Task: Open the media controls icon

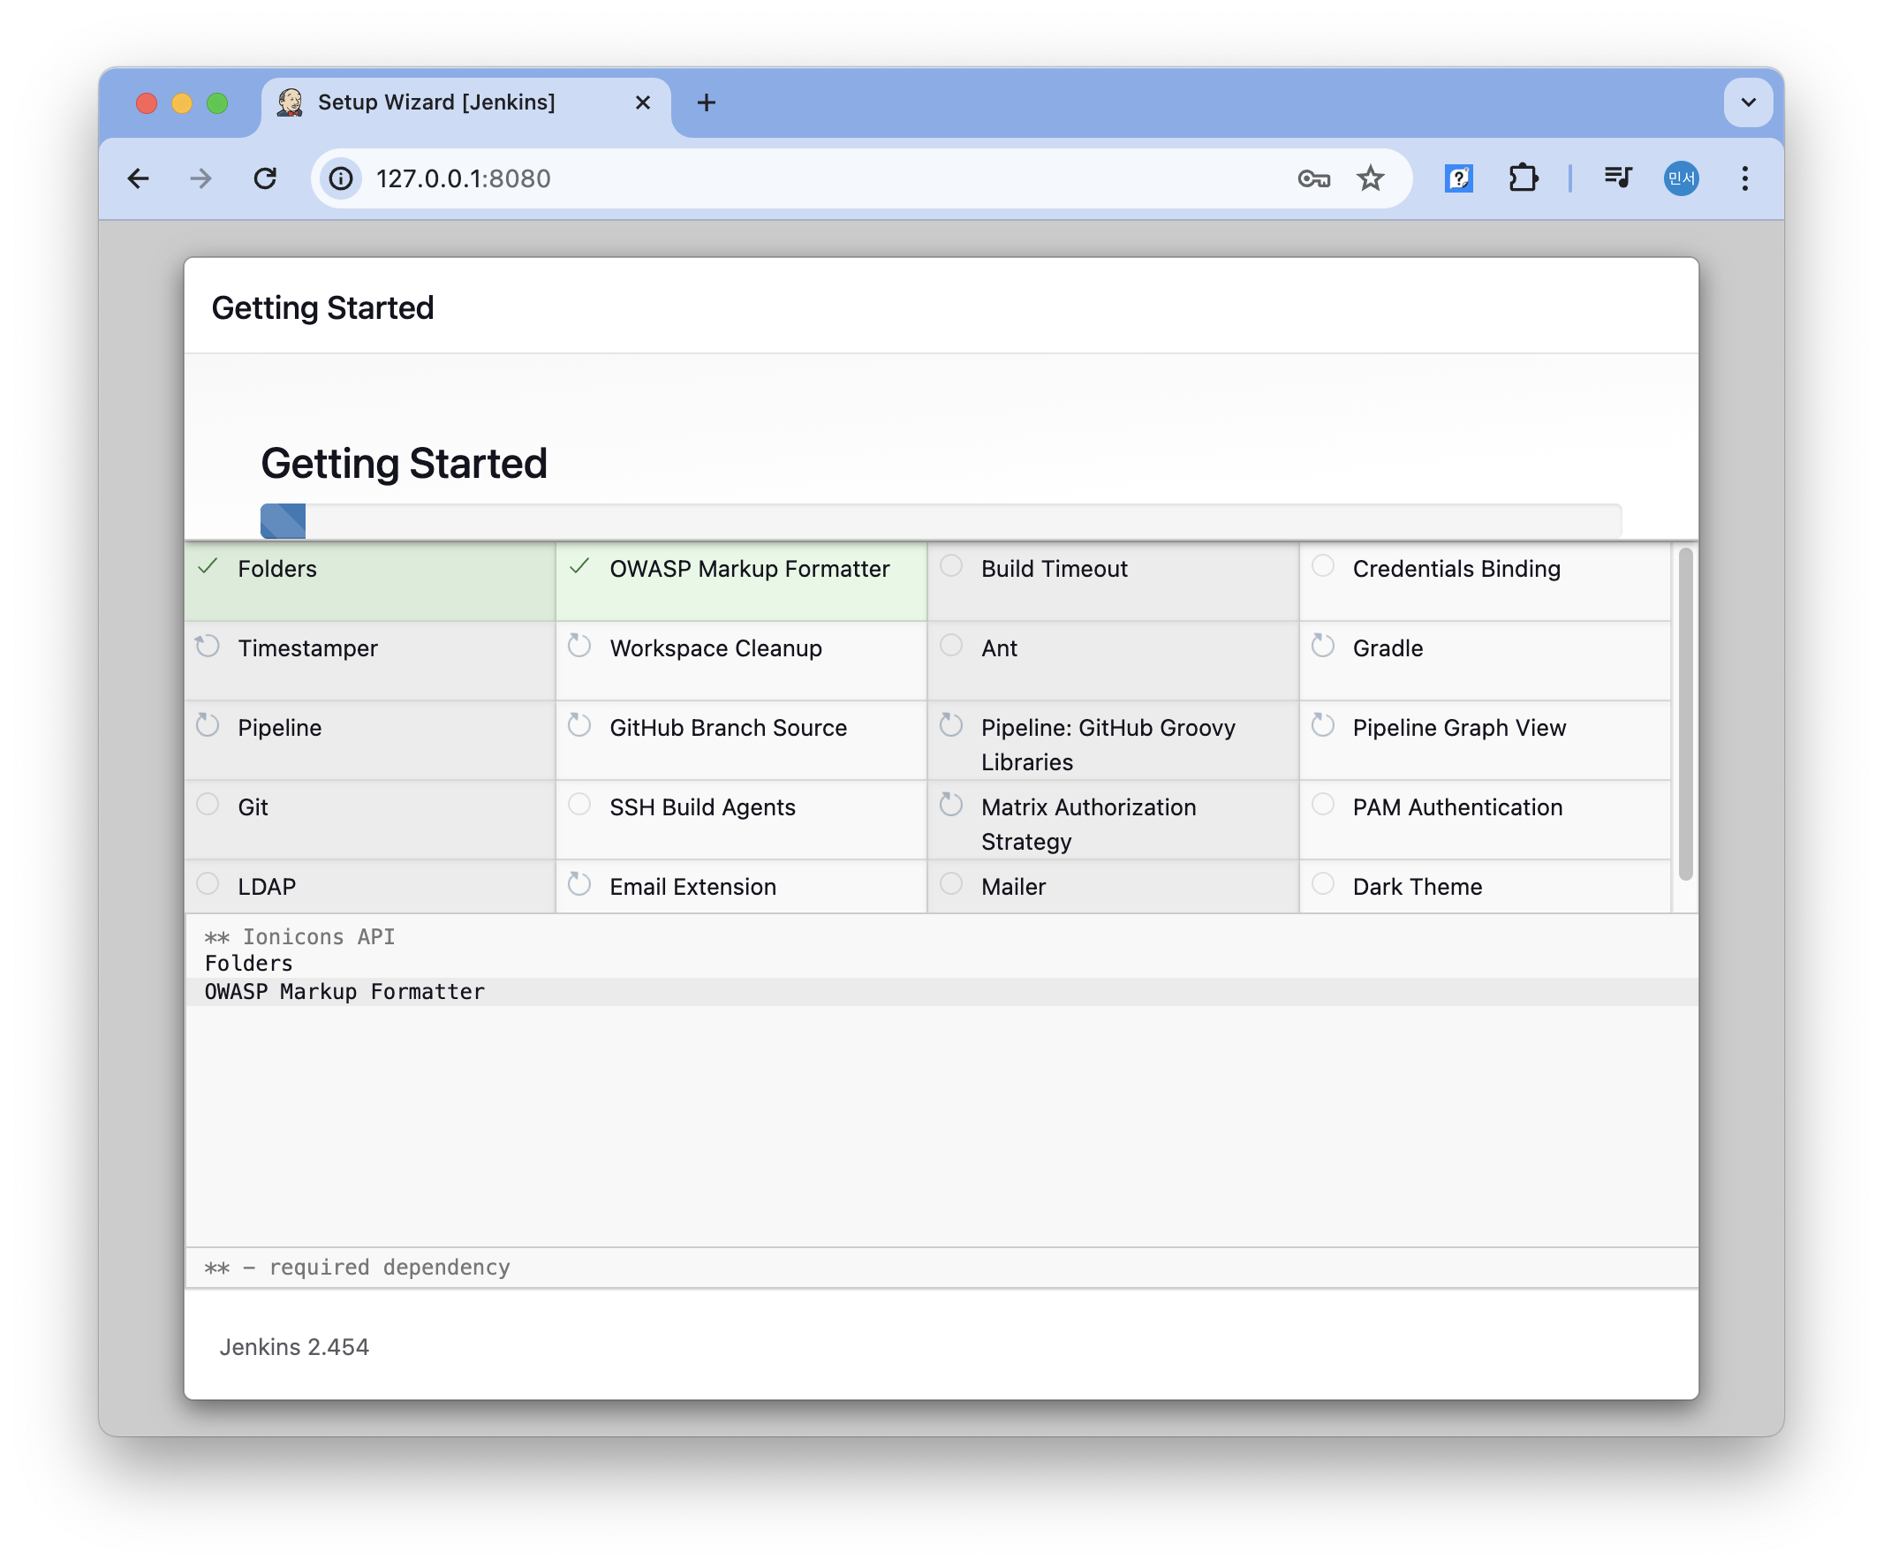Action: coord(1617,178)
